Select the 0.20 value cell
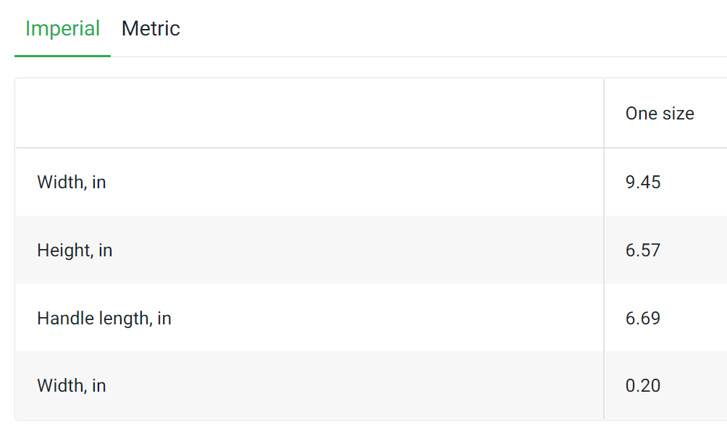The width and height of the screenshot is (727, 433). (x=643, y=386)
